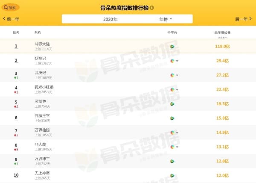Click multi-platform icon for 万界仙踪
256x183 pixels.
click(x=172, y=133)
